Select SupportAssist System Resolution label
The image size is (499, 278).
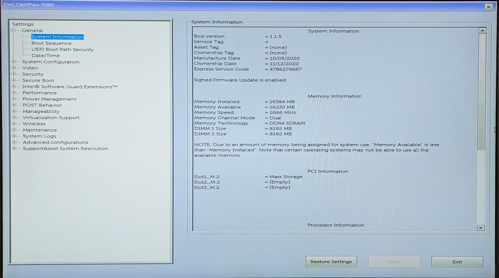tap(65, 149)
